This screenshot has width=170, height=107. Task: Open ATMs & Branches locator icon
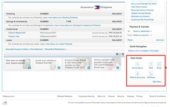(137, 74)
